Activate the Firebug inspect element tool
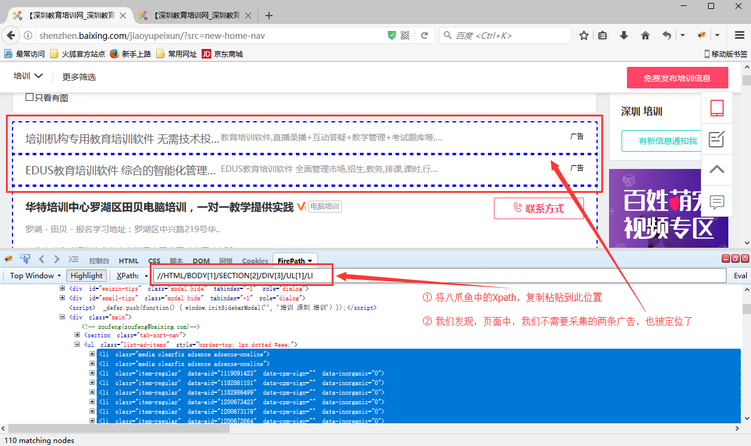 25,259
